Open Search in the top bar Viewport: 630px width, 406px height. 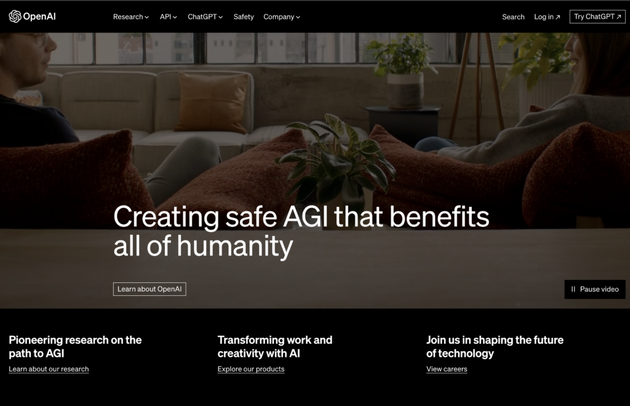[513, 17]
